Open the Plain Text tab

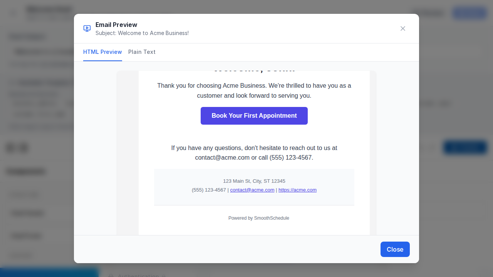point(142,52)
